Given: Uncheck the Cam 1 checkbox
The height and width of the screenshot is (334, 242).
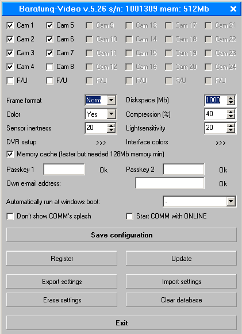Looking at the screenshot, I should click(10, 25).
